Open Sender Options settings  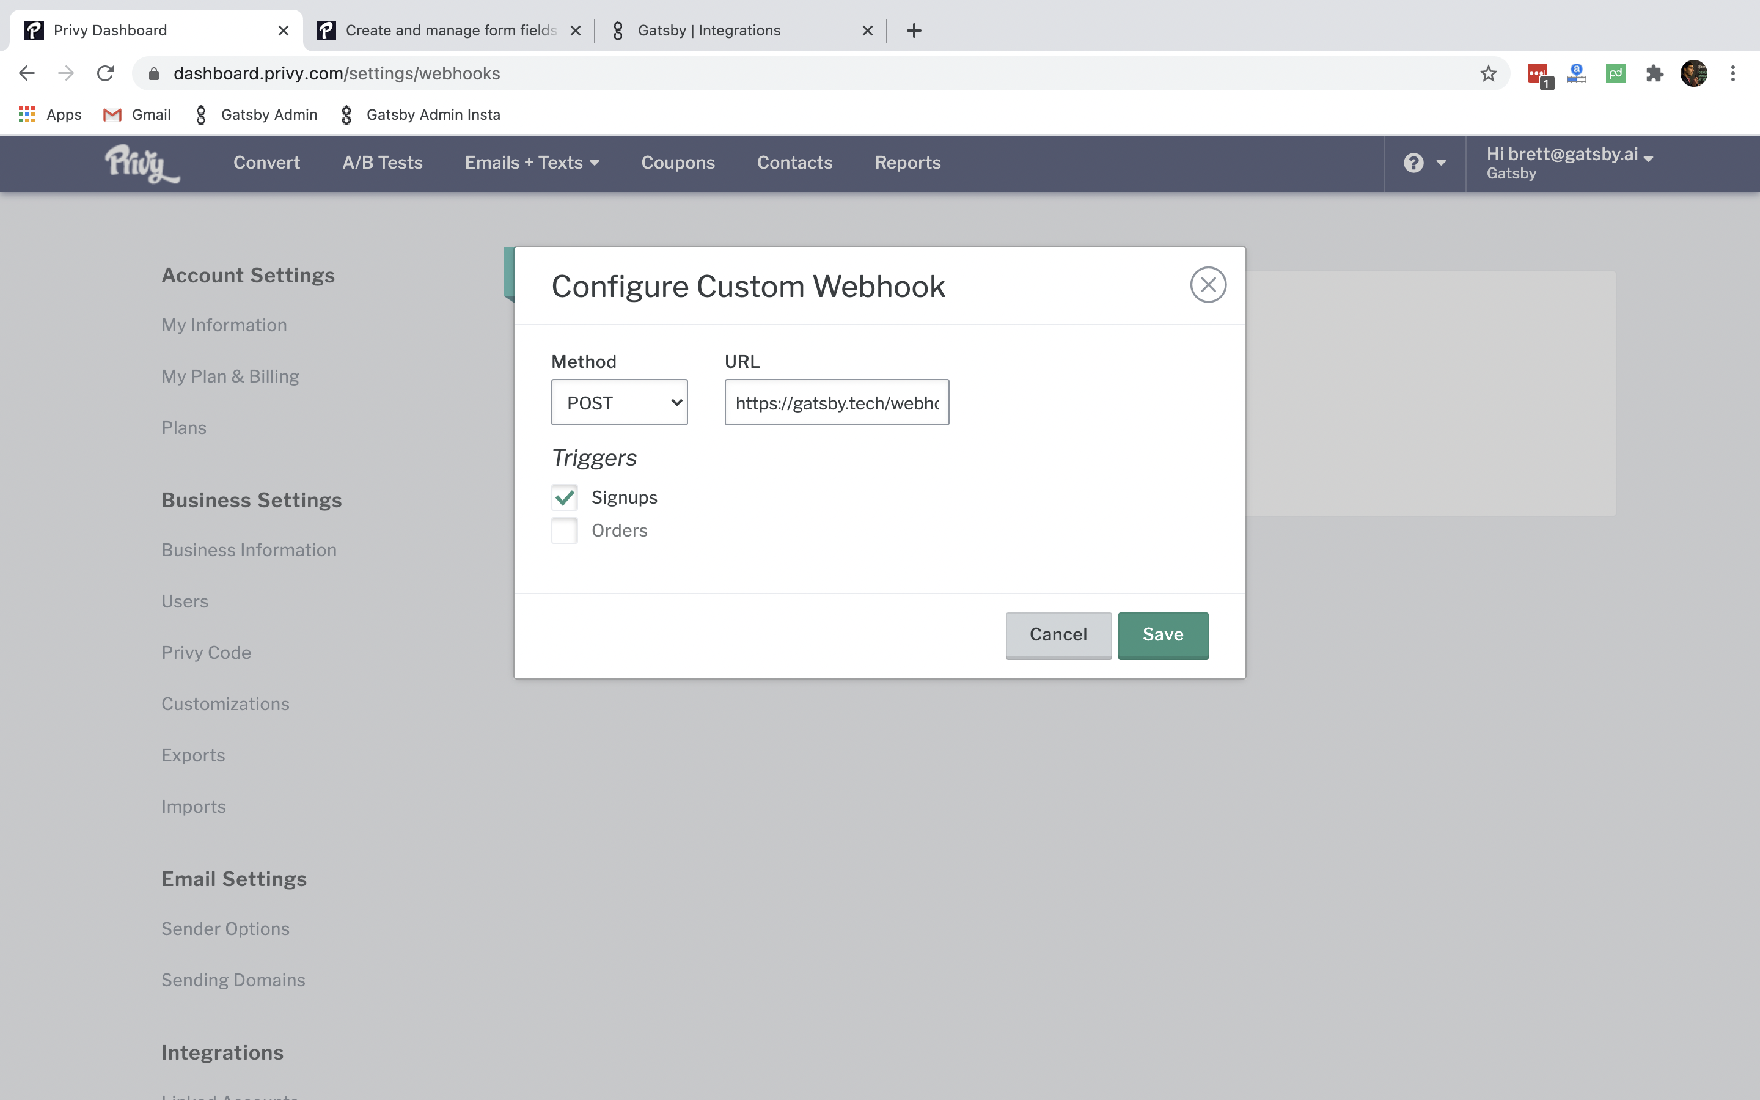tap(226, 929)
